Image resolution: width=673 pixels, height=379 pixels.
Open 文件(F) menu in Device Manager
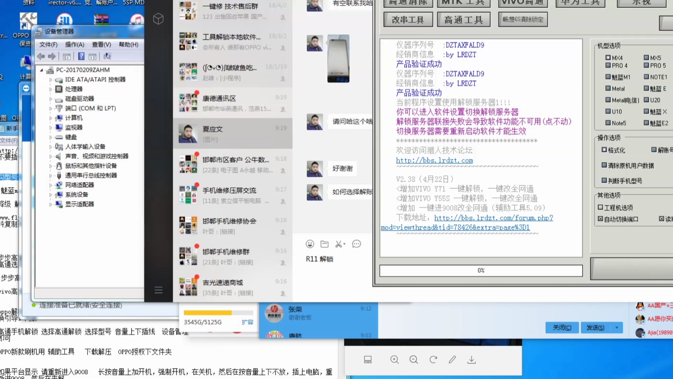(48, 45)
